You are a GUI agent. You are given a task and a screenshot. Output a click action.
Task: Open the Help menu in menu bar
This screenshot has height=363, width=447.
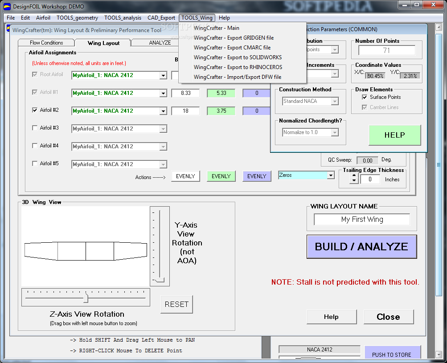tap(224, 18)
